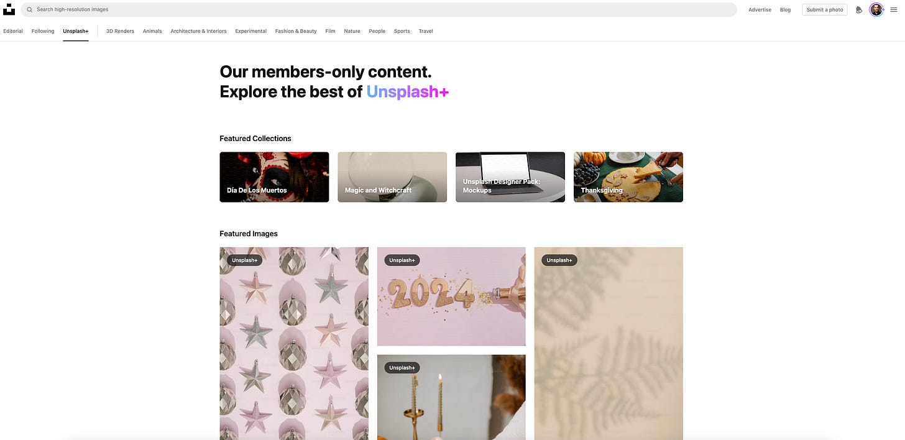The width and height of the screenshot is (905, 440).
Task: Open Unsplash Designer Pack: Mockups collection
Action: pos(510,177)
